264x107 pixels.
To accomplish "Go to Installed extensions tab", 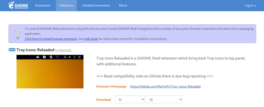I will pos(96,5).
